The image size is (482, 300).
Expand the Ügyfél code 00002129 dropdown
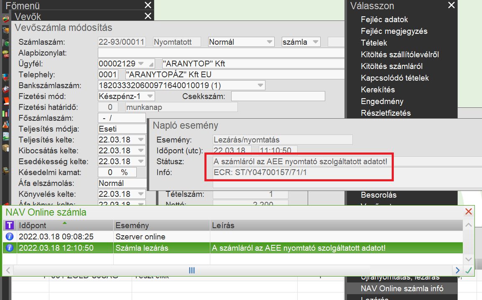pyautogui.click(x=141, y=64)
